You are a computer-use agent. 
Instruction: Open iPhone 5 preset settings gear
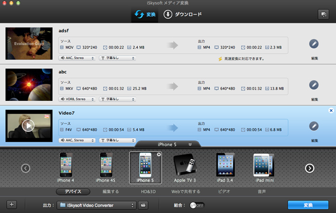(159, 154)
